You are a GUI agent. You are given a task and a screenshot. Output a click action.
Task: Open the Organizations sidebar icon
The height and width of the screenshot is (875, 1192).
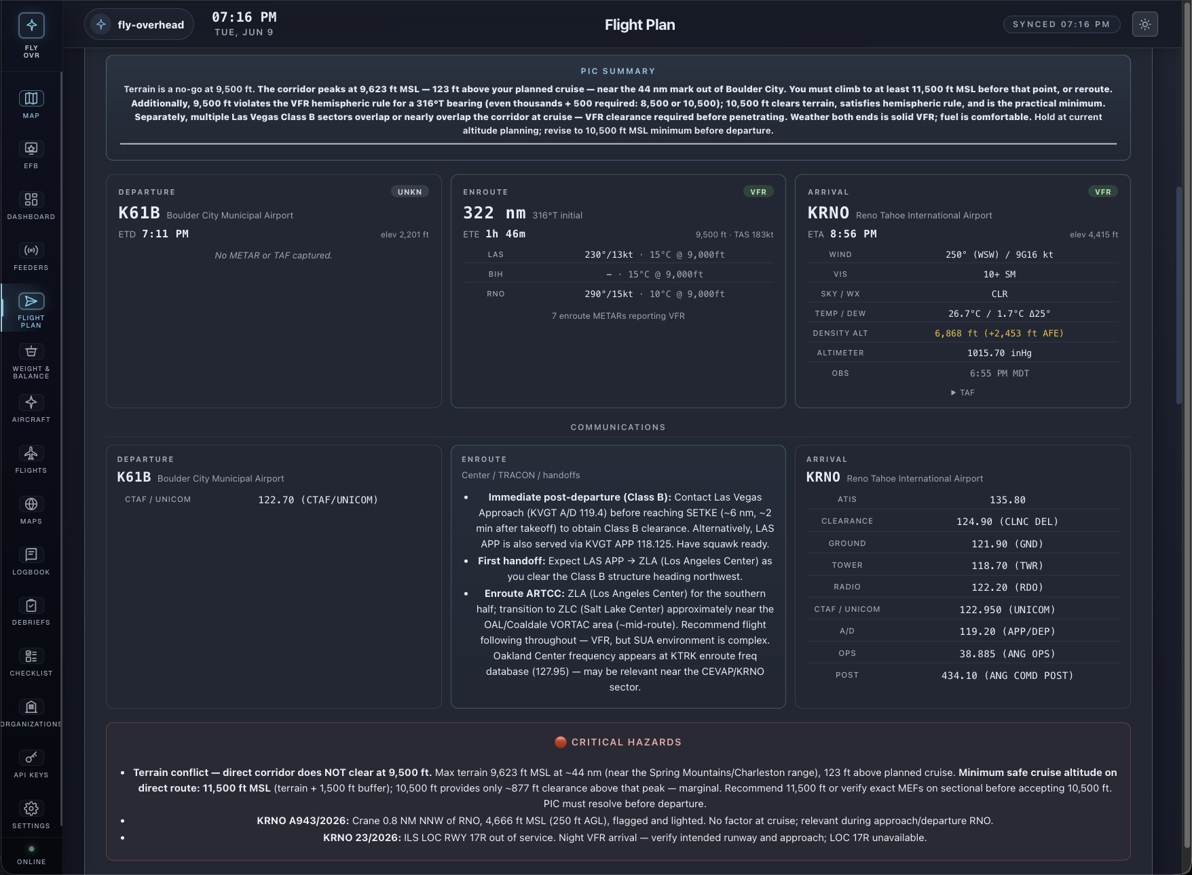[31, 707]
